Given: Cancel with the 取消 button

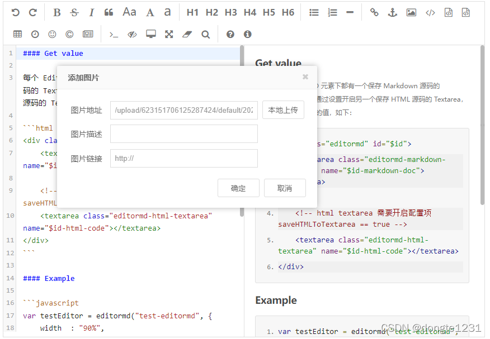Looking at the screenshot, I should [x=285, y=188].
